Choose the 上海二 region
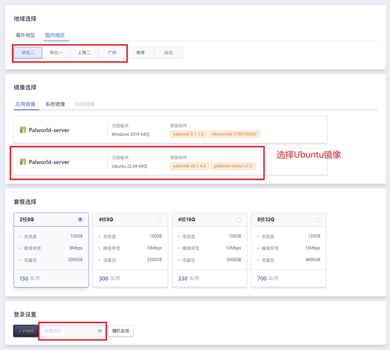Screen dimensions: 390x350 click(x=84, y=53)
